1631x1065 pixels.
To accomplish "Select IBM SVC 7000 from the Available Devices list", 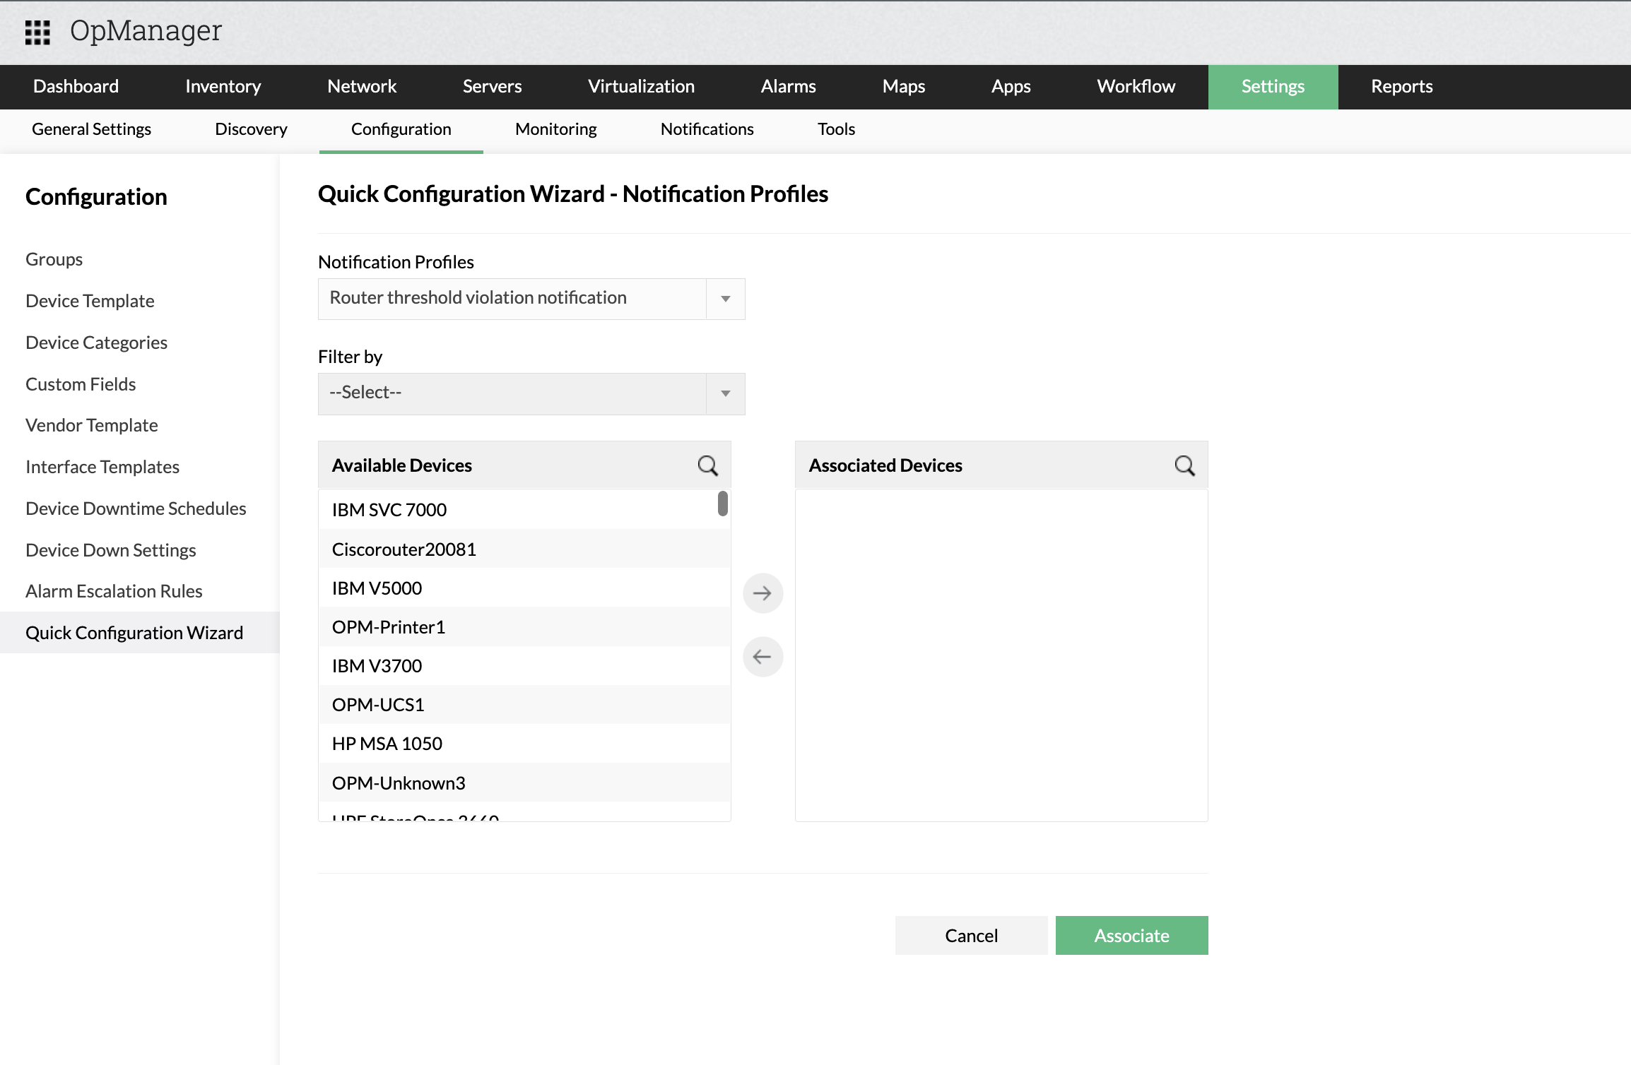I will (389, 510).
